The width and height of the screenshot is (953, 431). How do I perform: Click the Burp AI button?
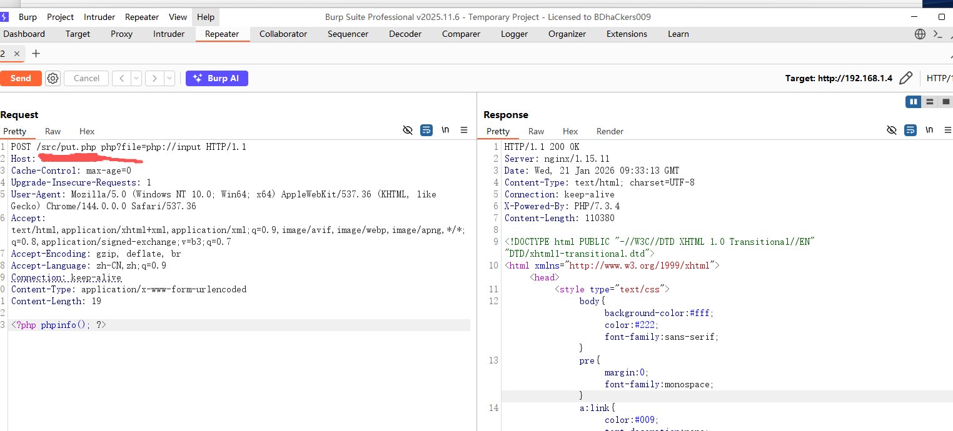click(217, 78)
